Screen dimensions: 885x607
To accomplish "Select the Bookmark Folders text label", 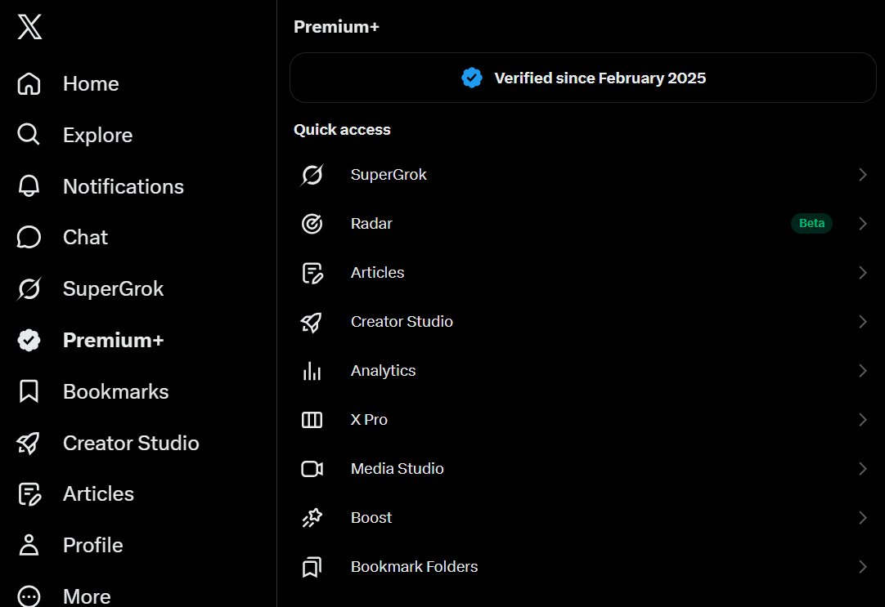I will point(414,567).
